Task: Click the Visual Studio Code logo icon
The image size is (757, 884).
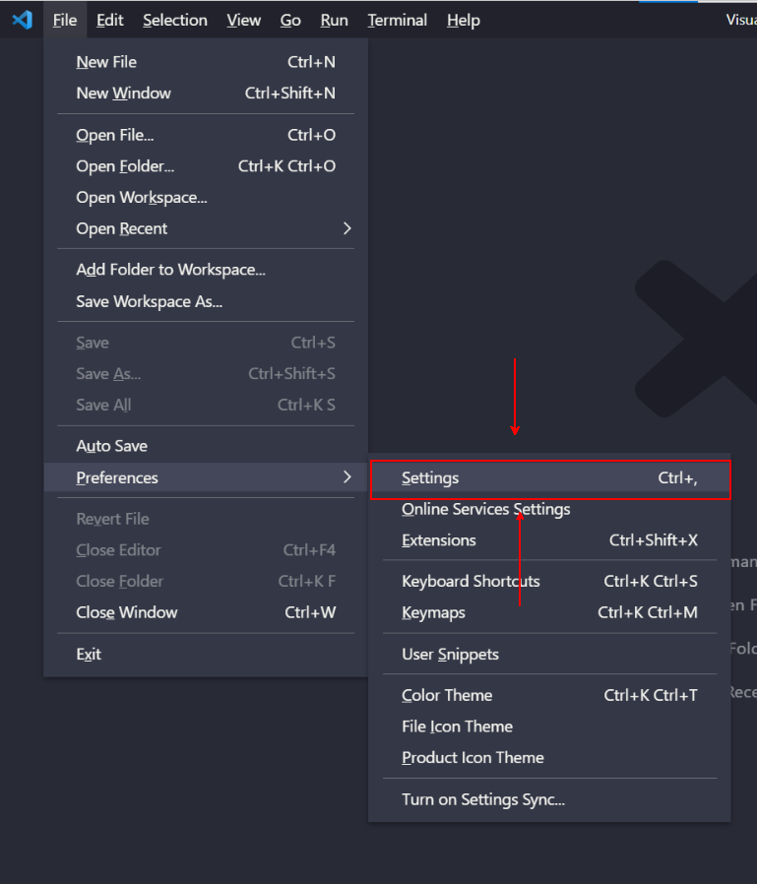Action: (22, 19)
